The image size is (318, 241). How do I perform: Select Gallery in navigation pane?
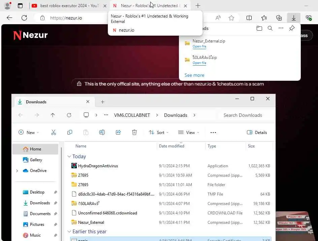point(36,160)
